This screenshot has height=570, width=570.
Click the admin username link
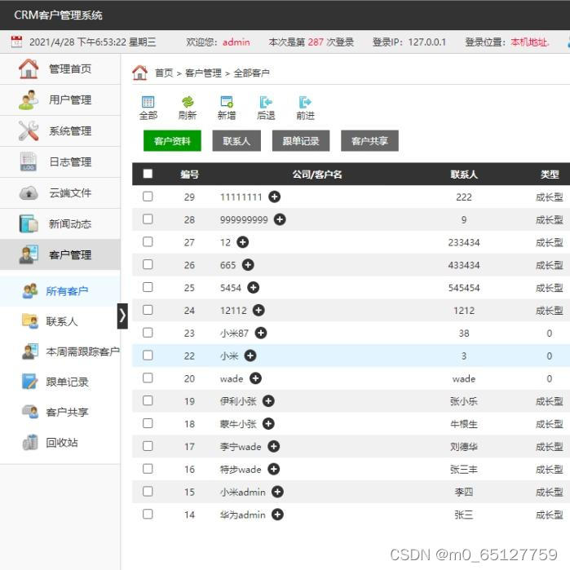point(236,42)
